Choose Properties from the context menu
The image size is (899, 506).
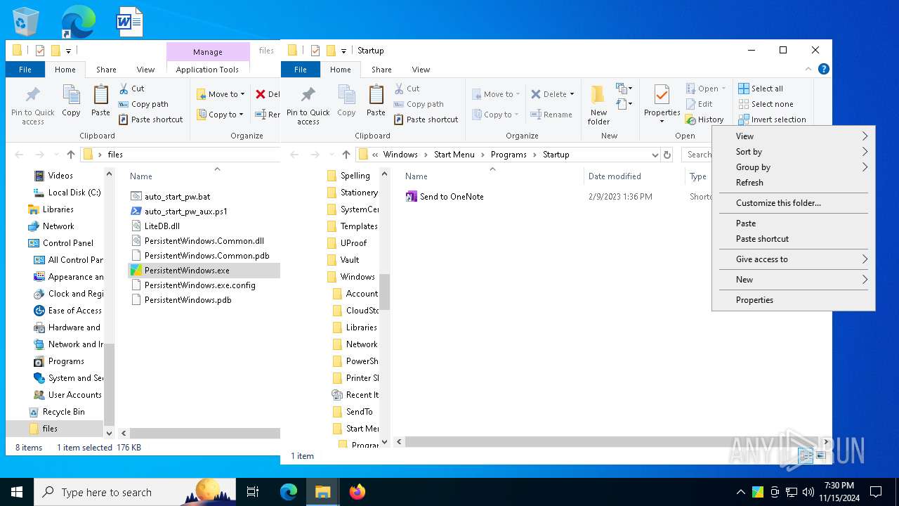tap(794, 300)
